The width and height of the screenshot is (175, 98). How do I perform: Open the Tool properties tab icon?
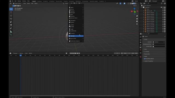tap(141, 37)
